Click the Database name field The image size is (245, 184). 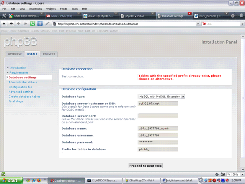158,128
